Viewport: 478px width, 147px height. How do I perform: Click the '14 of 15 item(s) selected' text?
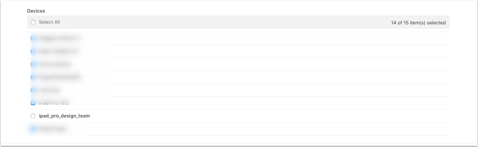(418, 23)
